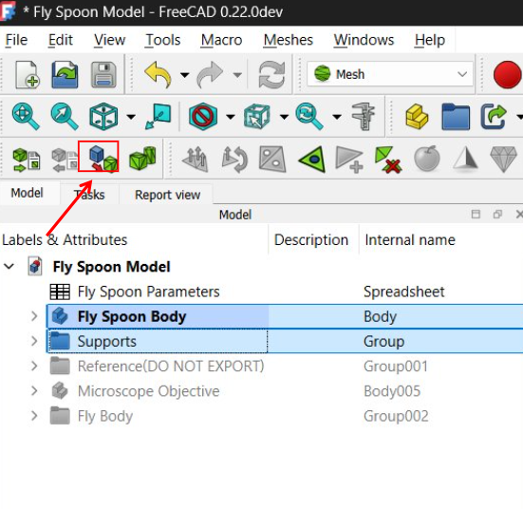523x509 pixels.
Task: Click the Save document floppy icon
Action: [x=103, y=74]
